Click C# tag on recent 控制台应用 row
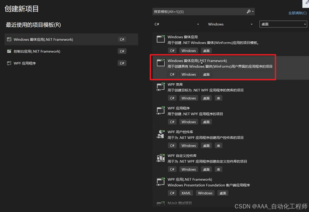 (x=122, y=51)
